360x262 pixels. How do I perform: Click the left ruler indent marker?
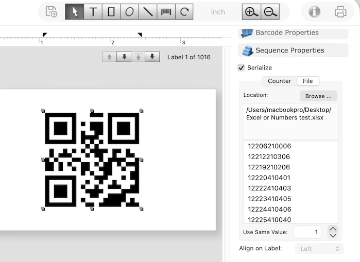pyautogui.click(x=45, y=34)
